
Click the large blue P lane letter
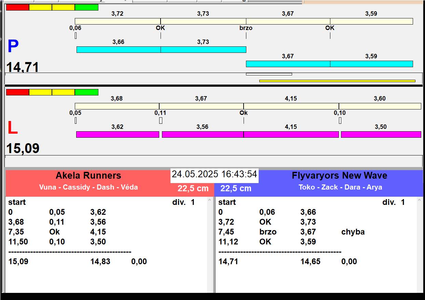(x=13, y=47)
